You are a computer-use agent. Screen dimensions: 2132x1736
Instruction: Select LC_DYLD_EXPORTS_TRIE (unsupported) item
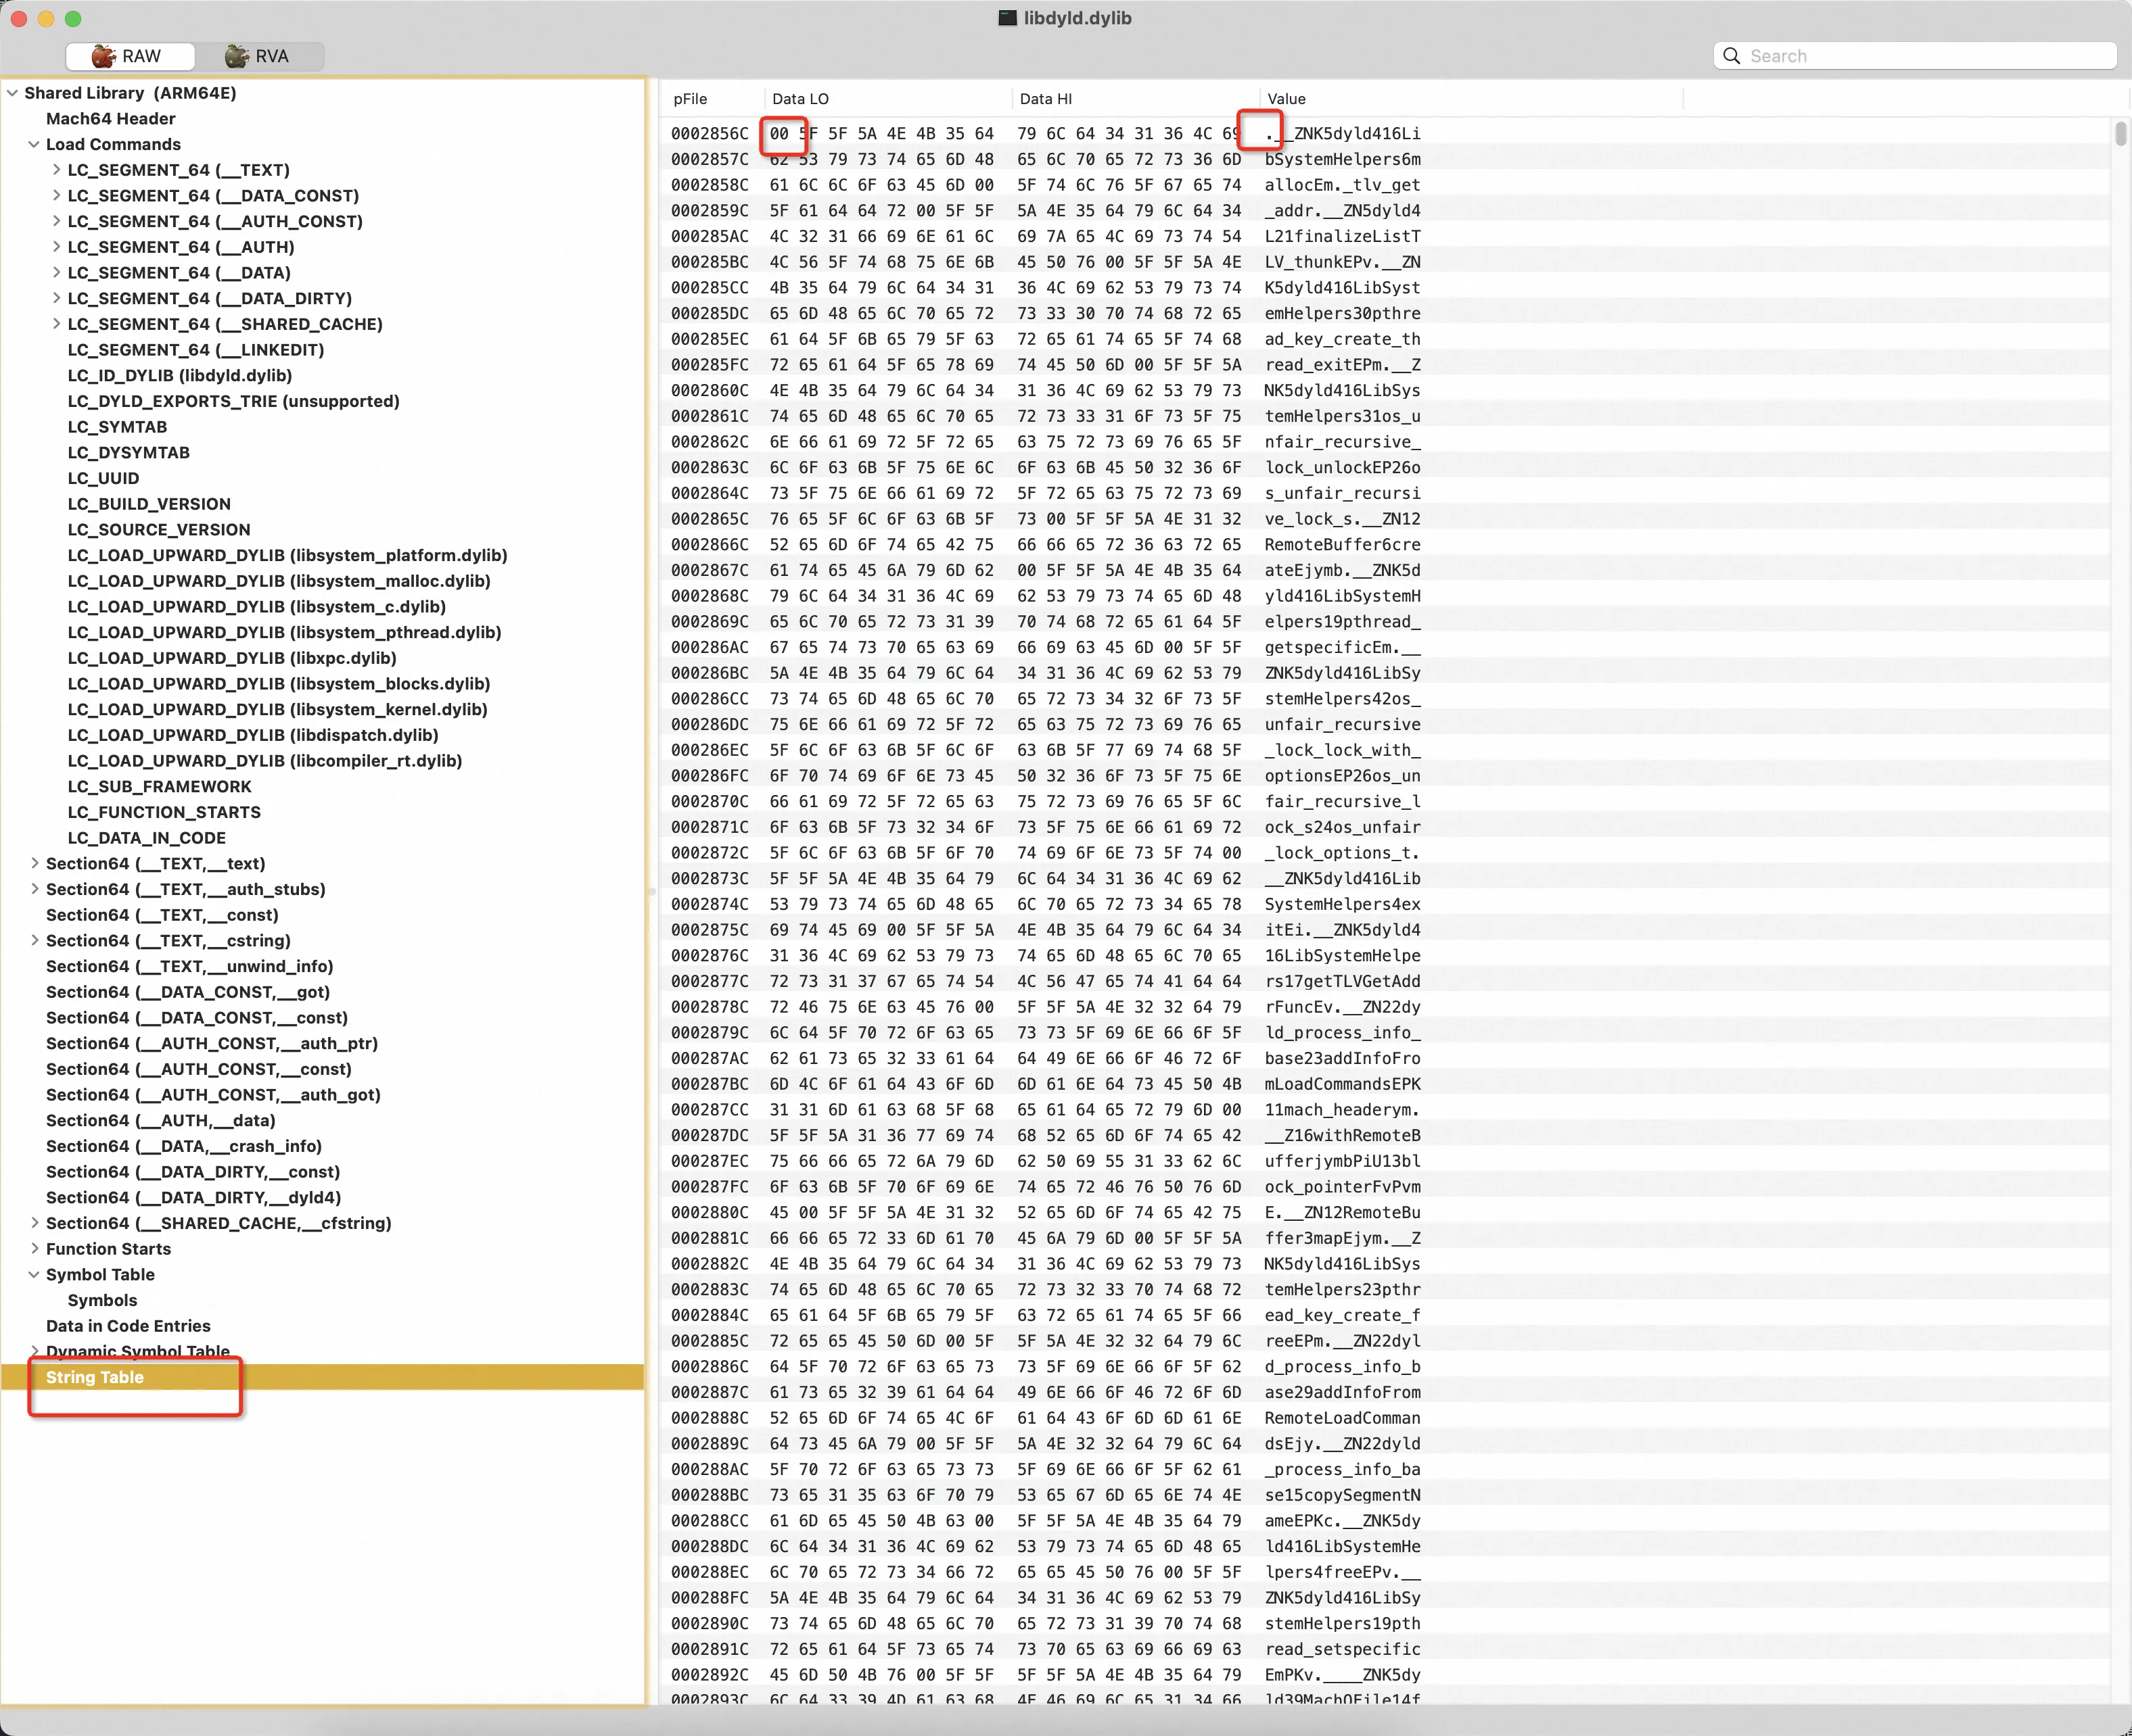click(233, 401)
